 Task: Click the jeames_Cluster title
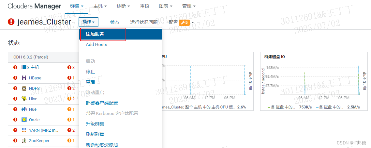pos(44,22)
